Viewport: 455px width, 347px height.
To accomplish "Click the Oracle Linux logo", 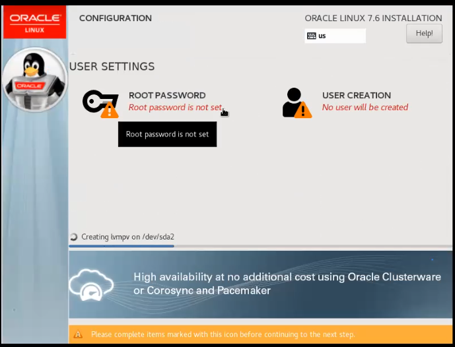I will tap(35, 22).
